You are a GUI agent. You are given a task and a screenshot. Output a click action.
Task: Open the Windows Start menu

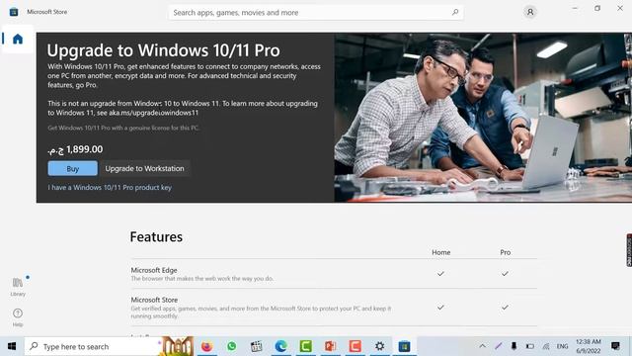click(12, 346)
